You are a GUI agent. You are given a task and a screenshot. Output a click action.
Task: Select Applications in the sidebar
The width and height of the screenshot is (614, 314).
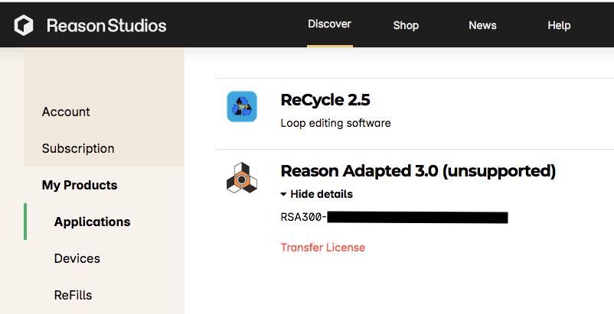[x=92, y=222]
